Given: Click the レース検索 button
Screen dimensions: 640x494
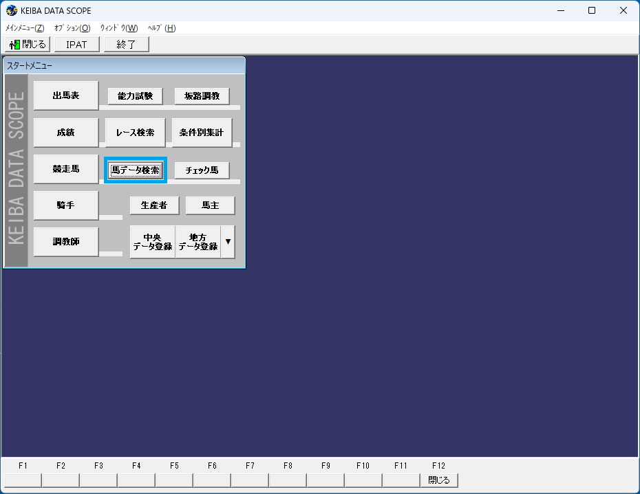Looking at the screenshot, I should (x=135, y=133).
